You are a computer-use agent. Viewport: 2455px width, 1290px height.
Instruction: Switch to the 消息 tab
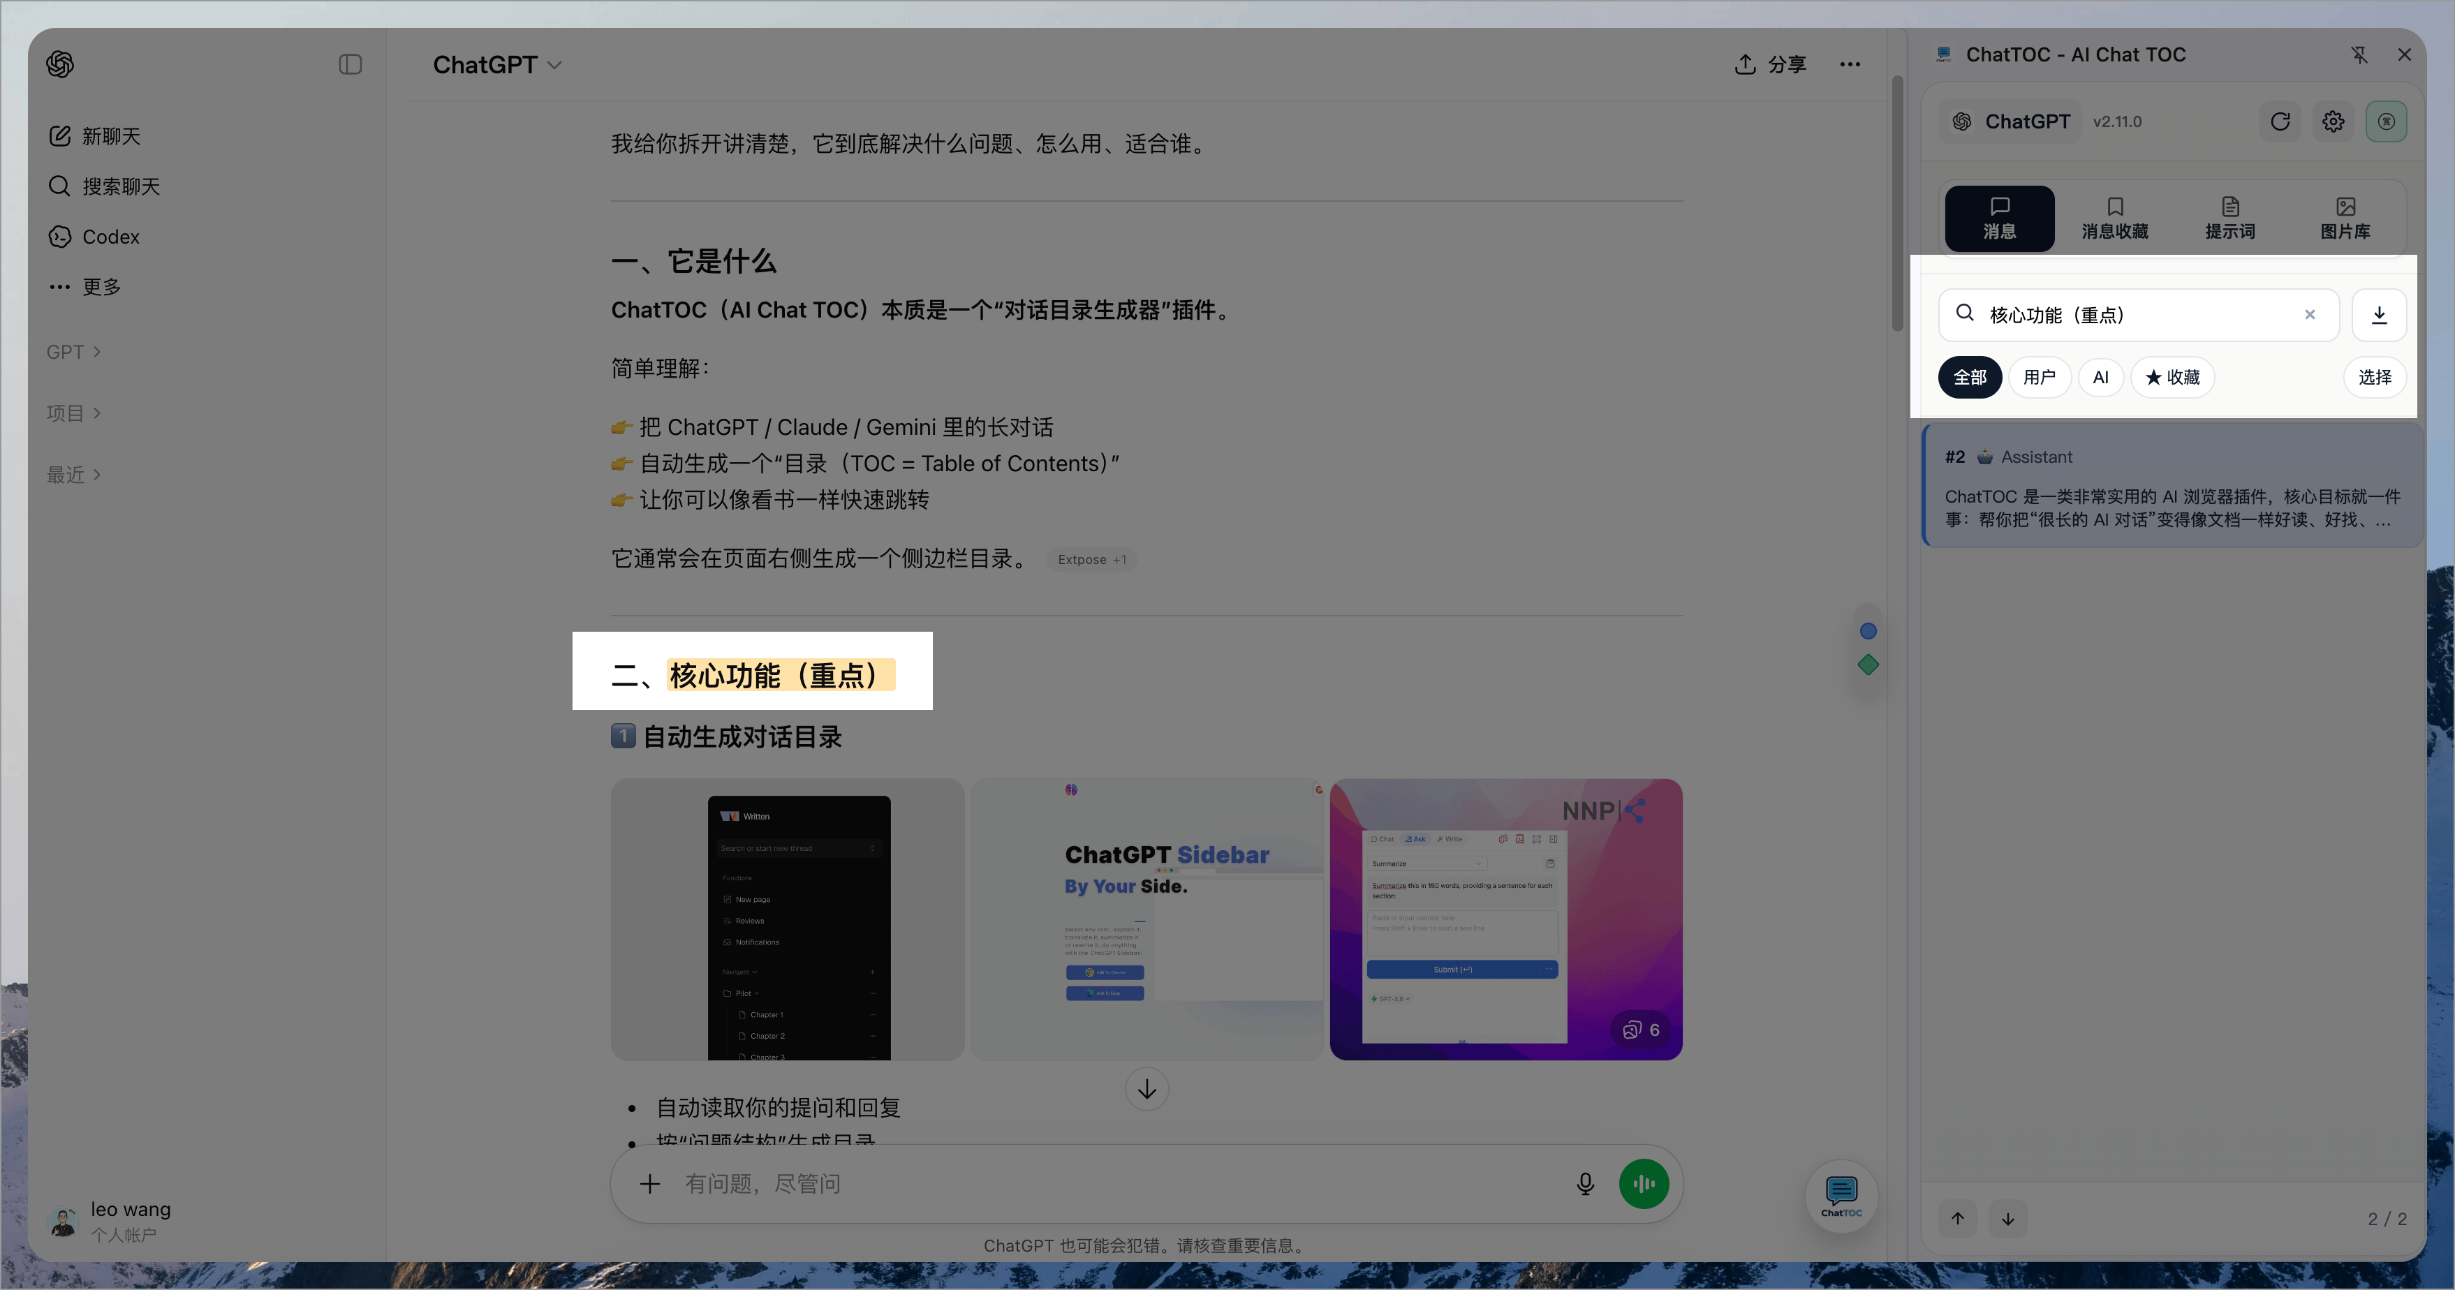2000,218
